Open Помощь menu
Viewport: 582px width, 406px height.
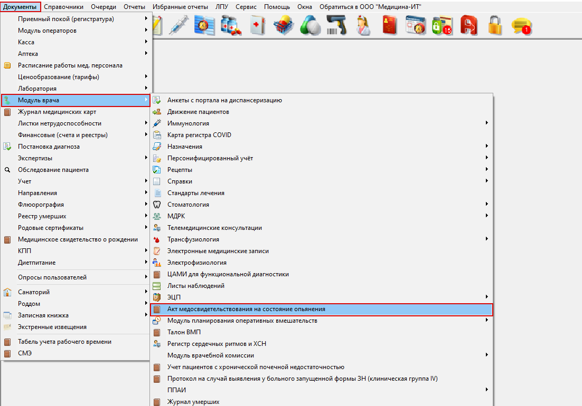coord(277,7)
